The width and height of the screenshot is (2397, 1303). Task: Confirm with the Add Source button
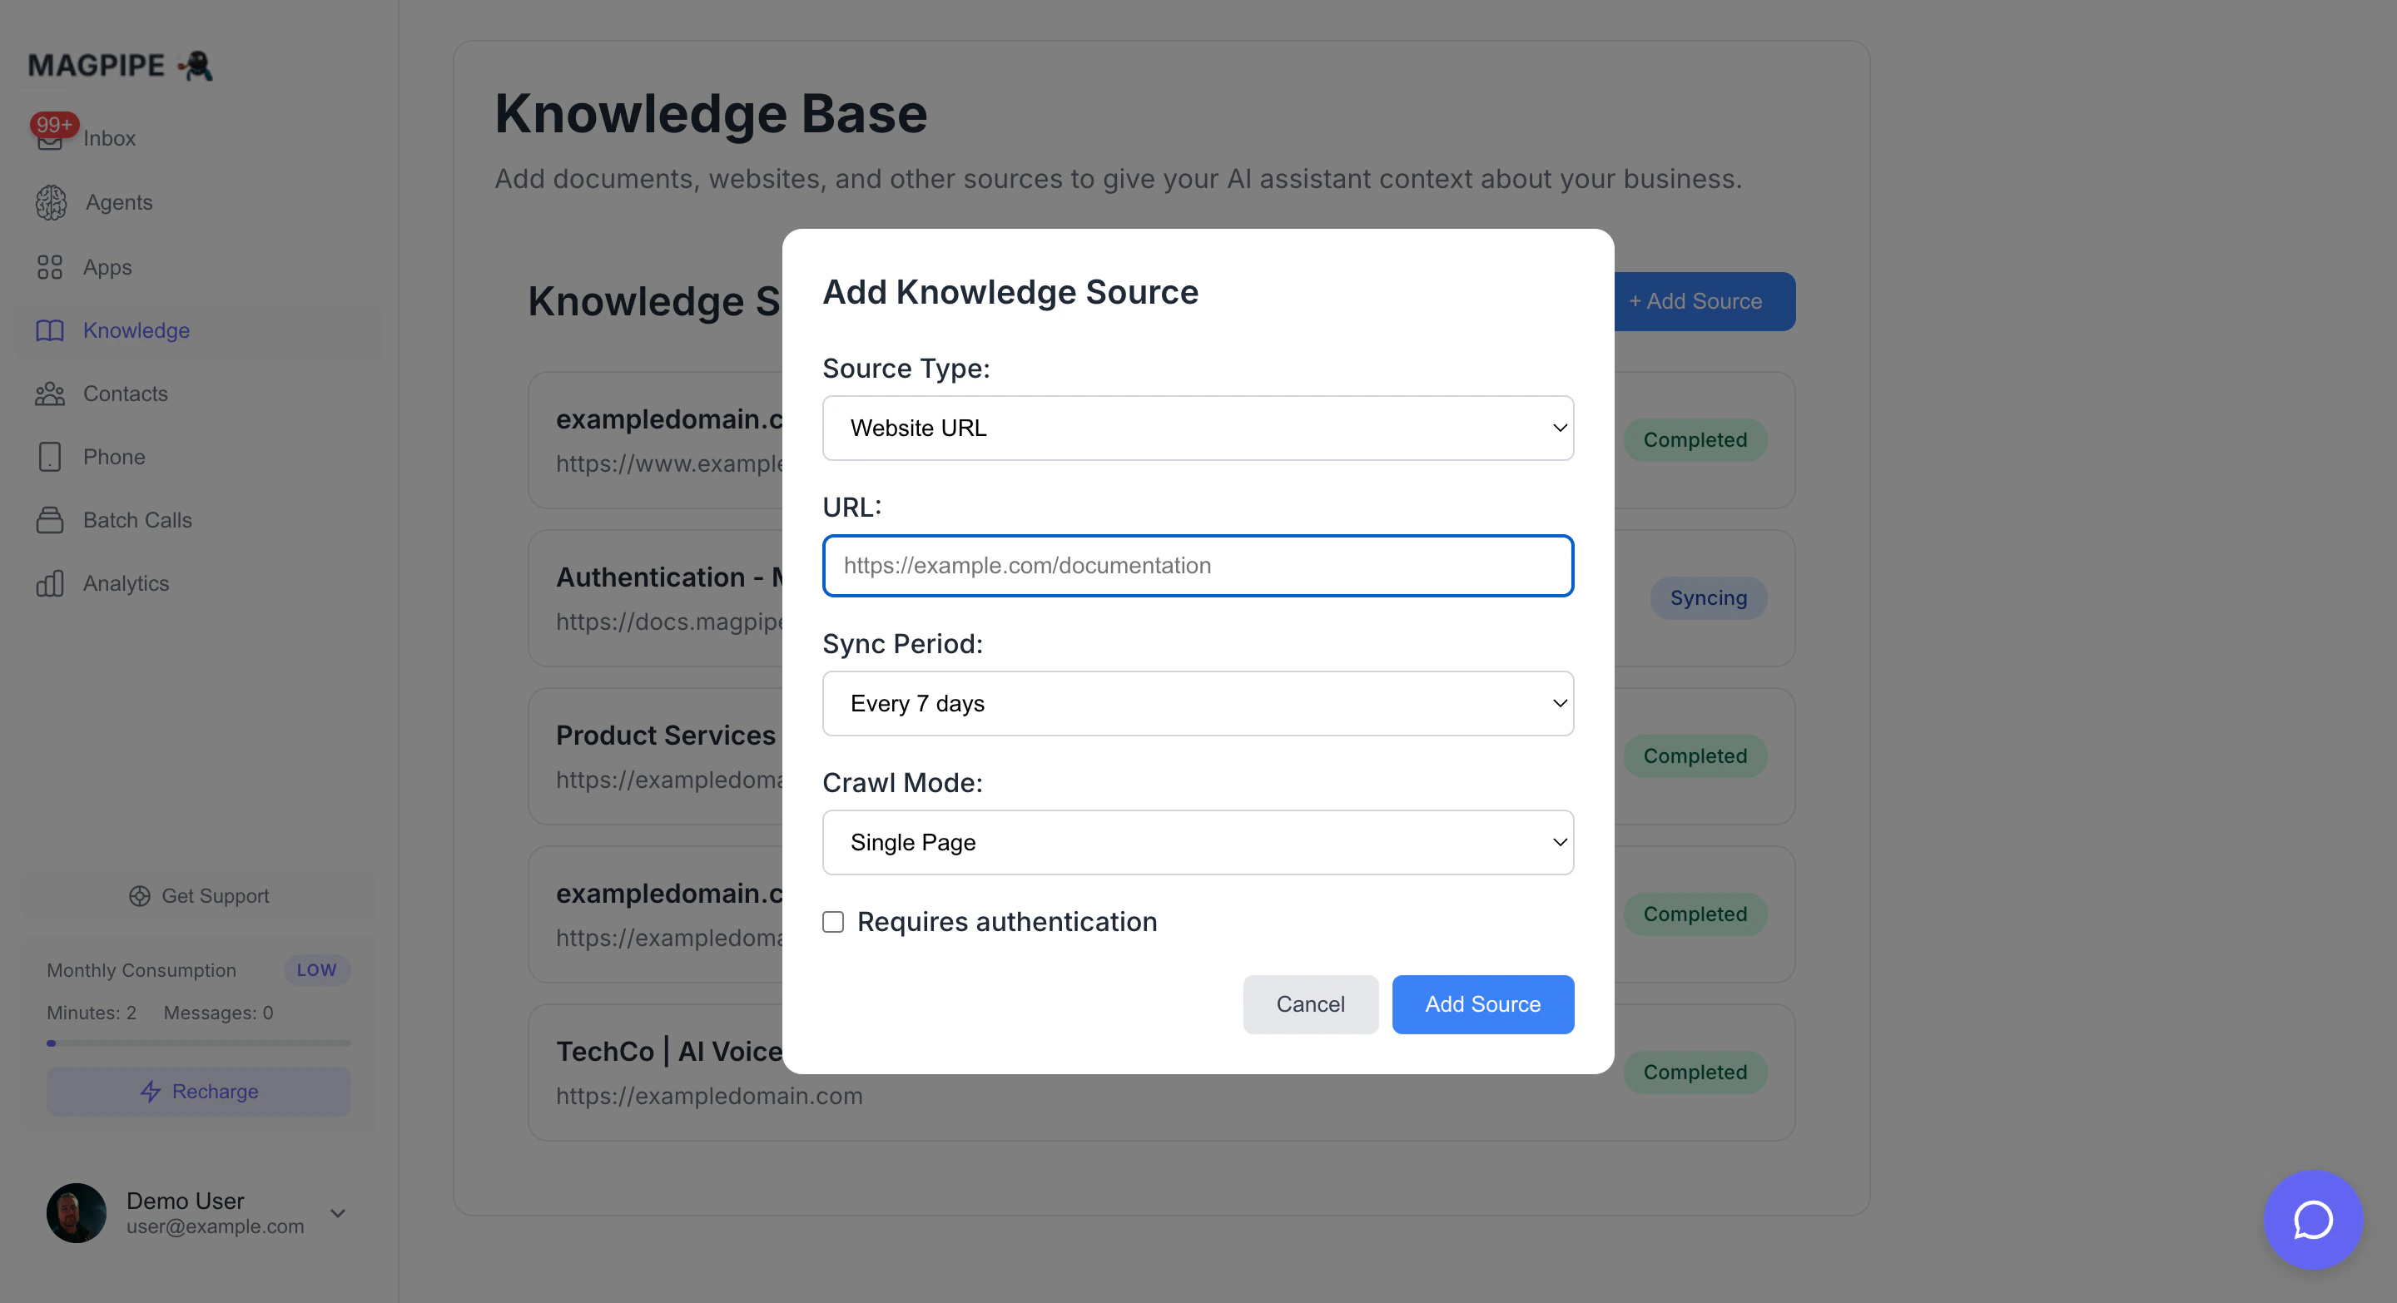pyautogui.click(x=1481, y=1004)
